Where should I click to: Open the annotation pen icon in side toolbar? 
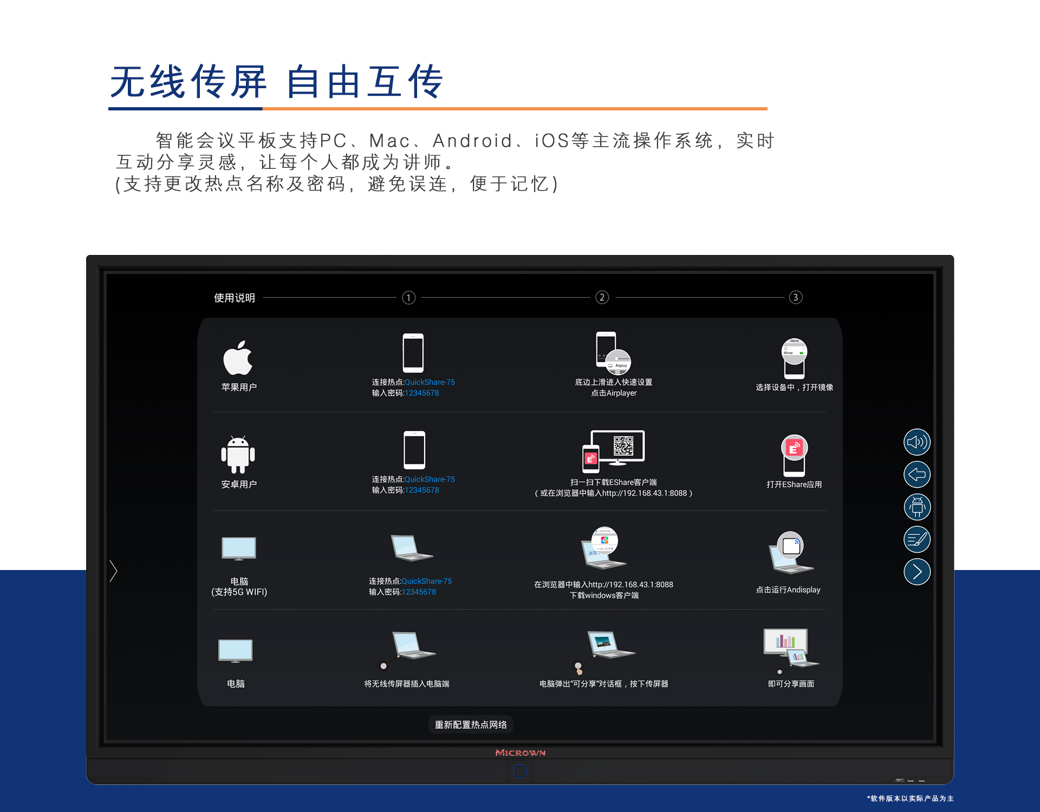tap(917, 539)
